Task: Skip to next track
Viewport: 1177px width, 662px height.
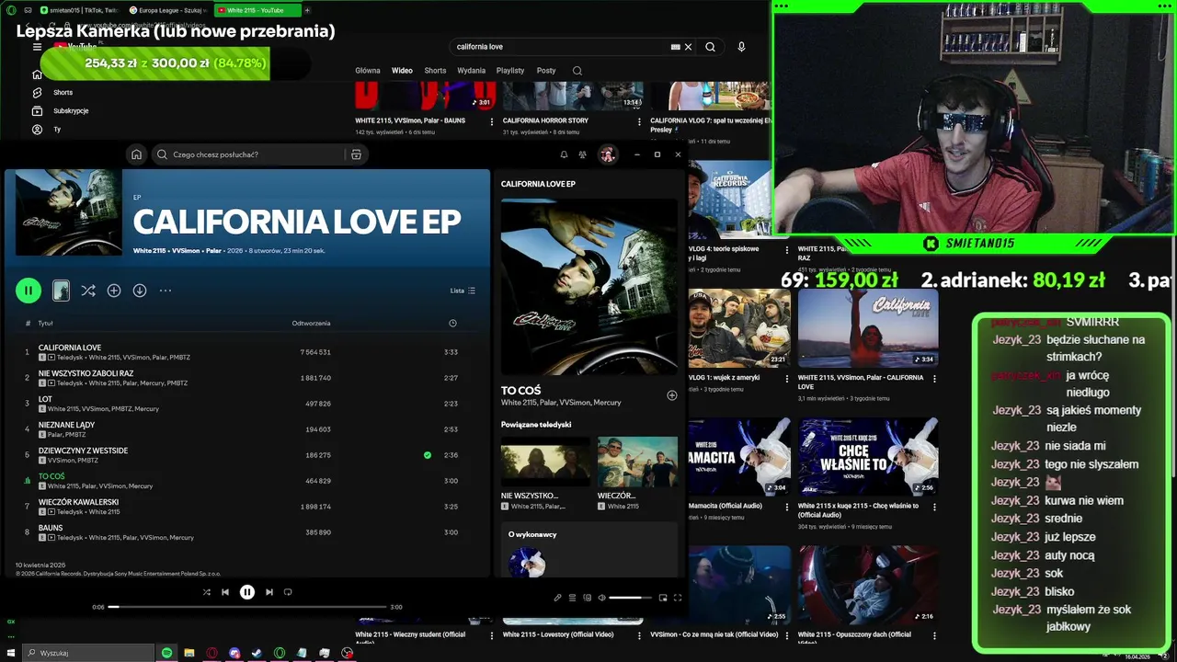Action: 269,592
